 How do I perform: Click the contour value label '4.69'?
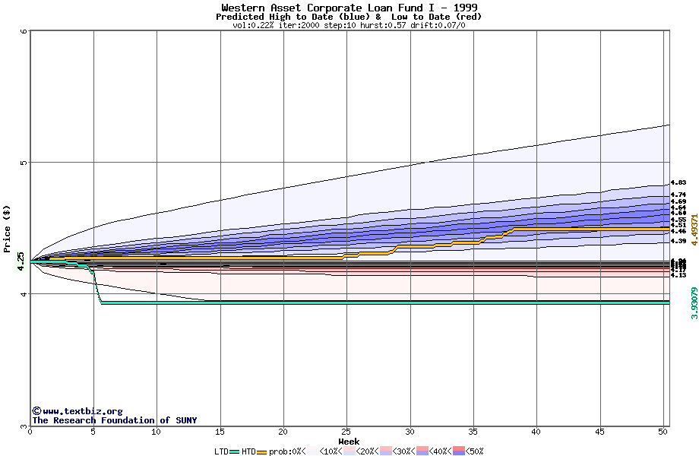point(678,202)
